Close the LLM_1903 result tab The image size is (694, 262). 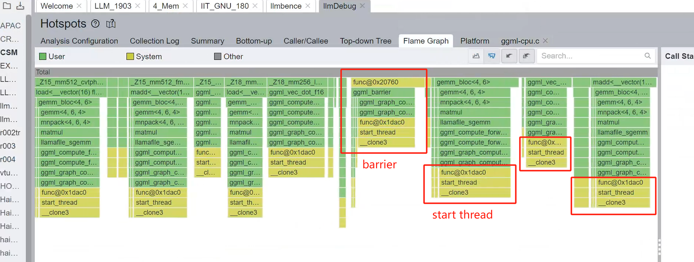click(138, 6)
